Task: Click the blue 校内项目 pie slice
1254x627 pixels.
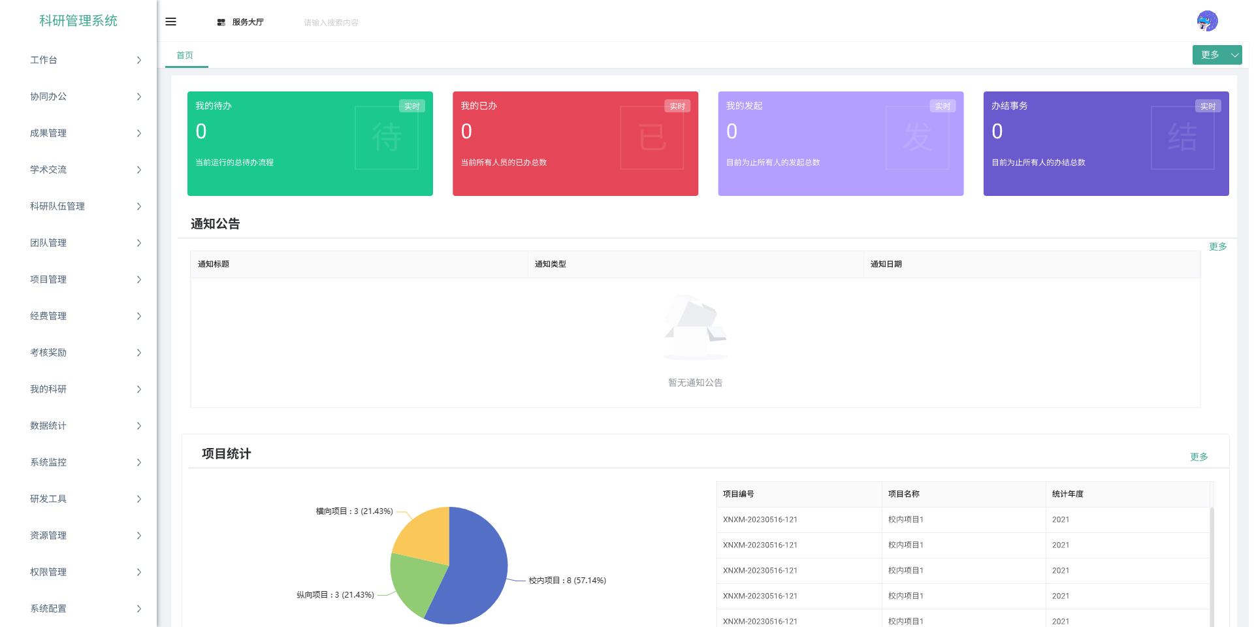Action: coord(477,575)
